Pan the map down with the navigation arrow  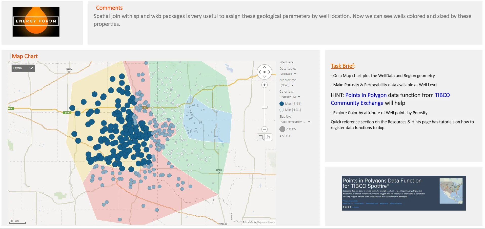(x=265, y=77)
